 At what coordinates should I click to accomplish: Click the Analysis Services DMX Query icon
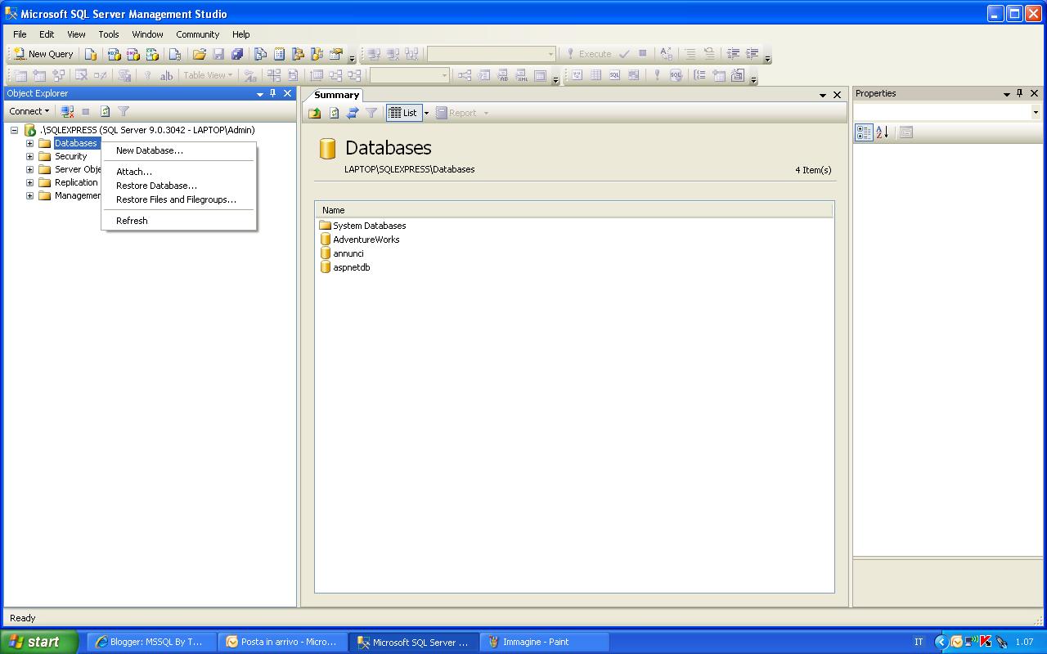pos(133,54)
